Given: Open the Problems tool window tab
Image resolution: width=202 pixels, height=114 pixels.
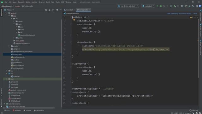Looking at the screenshot, I should (17, 111).
